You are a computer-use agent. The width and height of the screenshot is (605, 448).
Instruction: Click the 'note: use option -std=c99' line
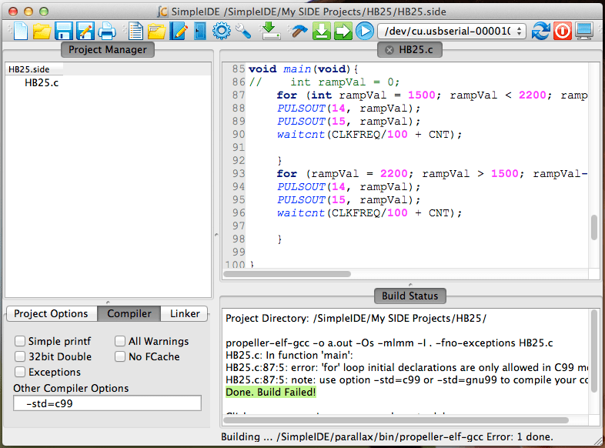(406, 379)
